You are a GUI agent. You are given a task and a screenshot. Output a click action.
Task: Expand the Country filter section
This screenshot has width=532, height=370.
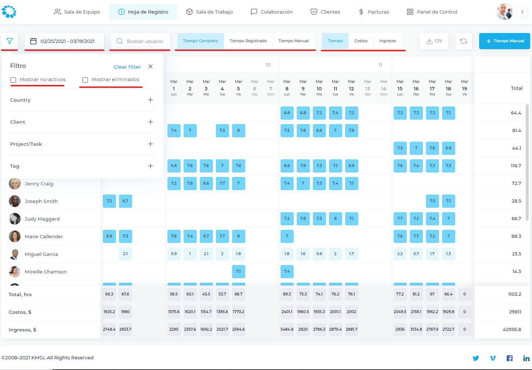click(82, 100)
